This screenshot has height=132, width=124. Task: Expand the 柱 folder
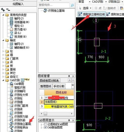3,51
